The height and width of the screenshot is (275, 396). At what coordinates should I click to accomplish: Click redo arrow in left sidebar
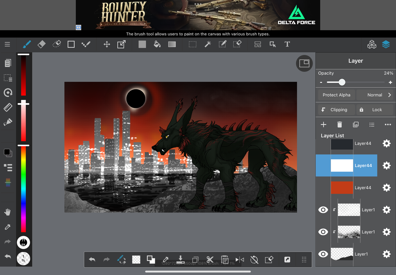[8, 242]
